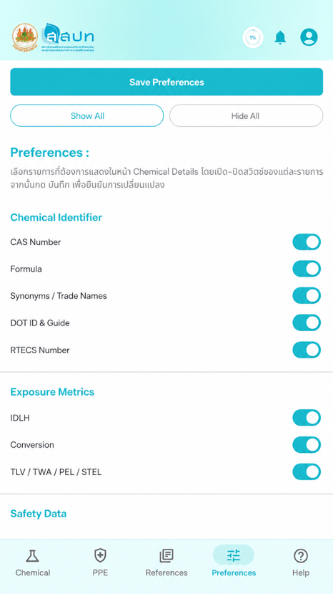Toggle the IDLH switch
This screenshot has width=333, height=594.
307,418
